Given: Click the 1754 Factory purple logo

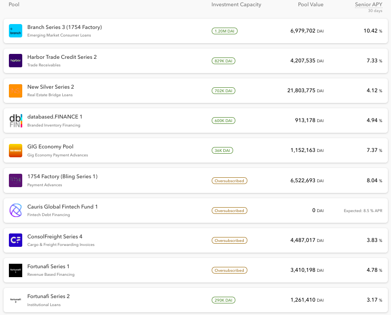Looking at the screenshot, I should click(16, 180).
